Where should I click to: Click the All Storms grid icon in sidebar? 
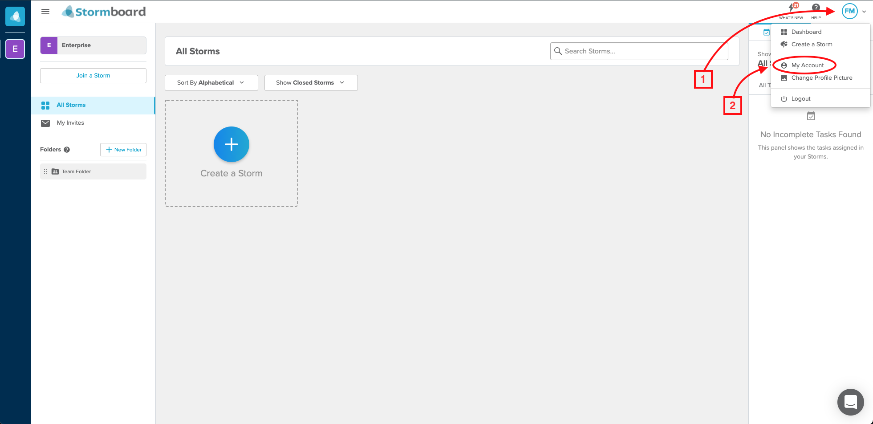click(45, 105)
